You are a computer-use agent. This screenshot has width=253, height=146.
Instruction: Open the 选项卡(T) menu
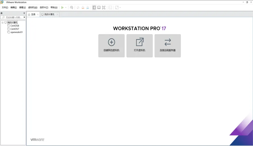(44, 7)
